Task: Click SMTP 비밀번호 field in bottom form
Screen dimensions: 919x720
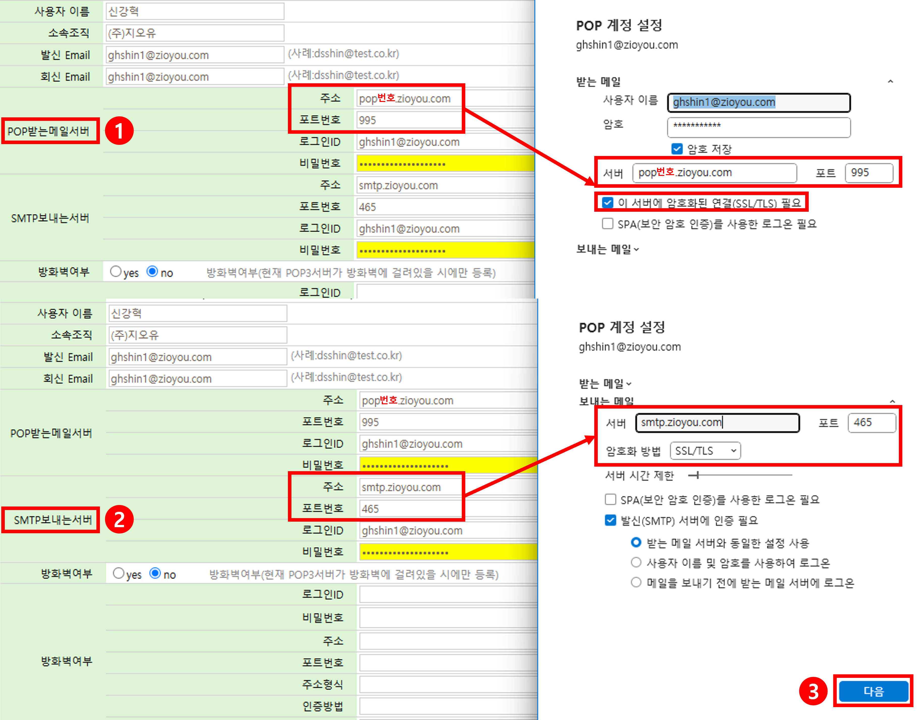Action: 448,552
